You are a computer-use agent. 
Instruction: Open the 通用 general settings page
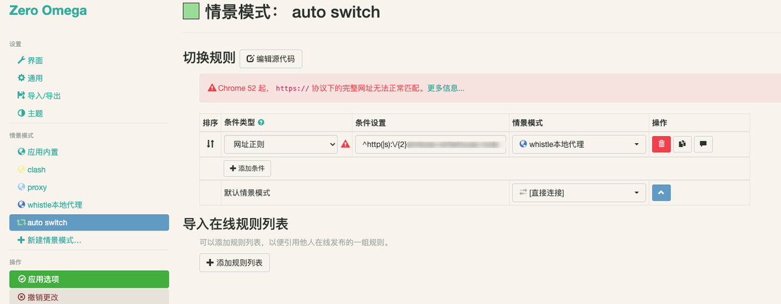tap(34, 78)
